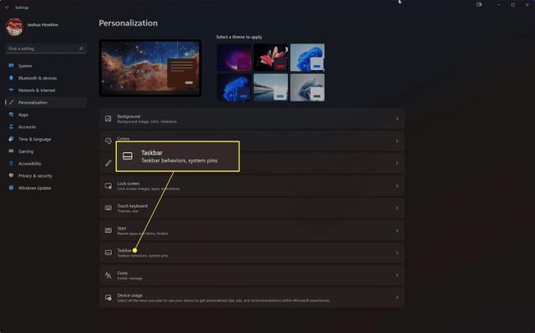Apply the dark blue bloom theme
Screen dimensions: 535x333
pyautogui.click(x=234, y=87)
